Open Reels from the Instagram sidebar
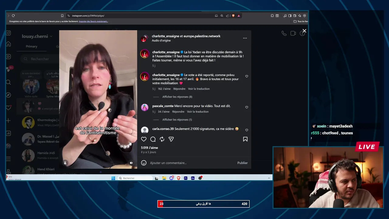This screenshot has width=389, height=219. [9, 57]
